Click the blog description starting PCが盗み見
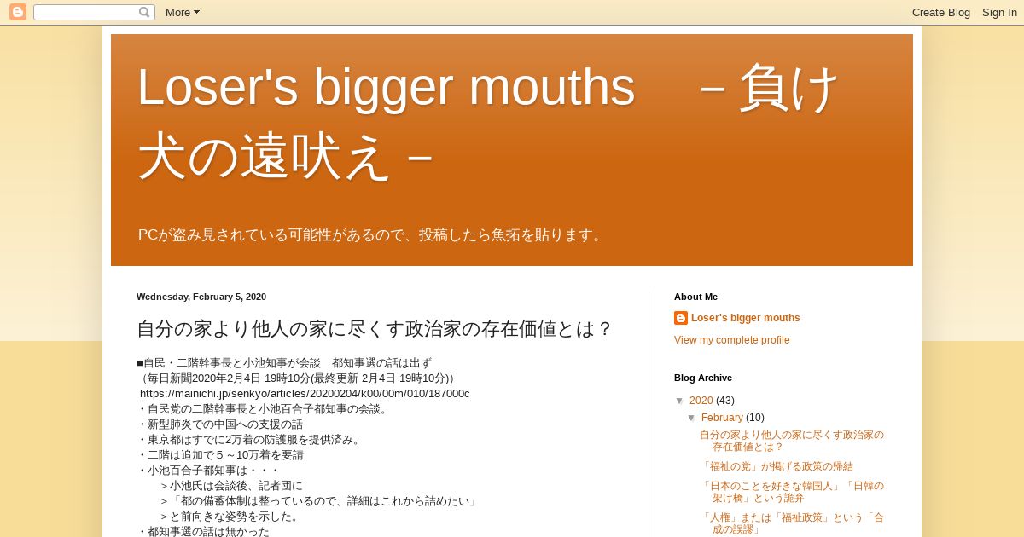Viewport: 1024px width, 537px height. pyautogui.click(x=372, y=235)
